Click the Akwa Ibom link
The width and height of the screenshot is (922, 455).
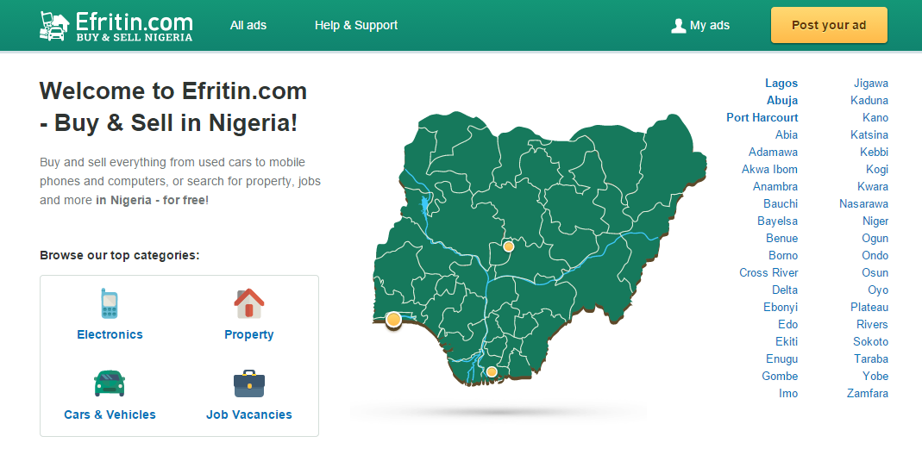(769, 169)
